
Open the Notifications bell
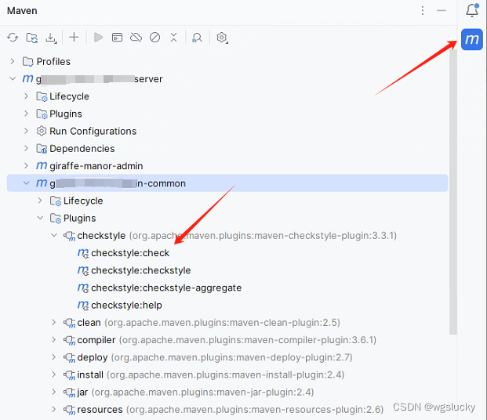(472, 10)
